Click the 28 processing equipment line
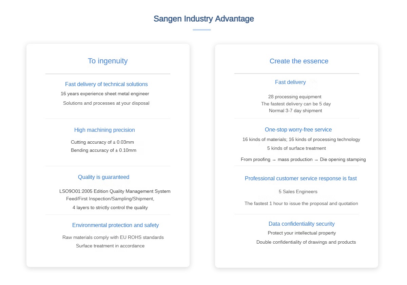 click(295, 97)
